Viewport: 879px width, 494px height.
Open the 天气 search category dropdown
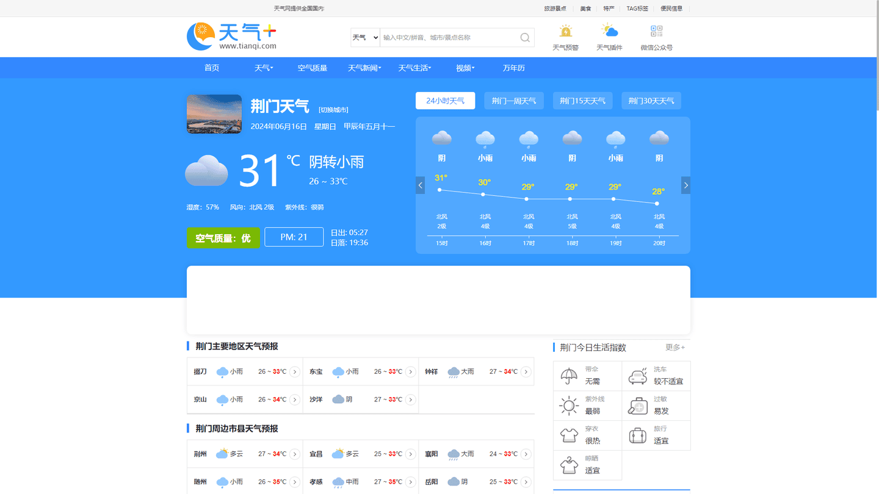tap(365, 38)
